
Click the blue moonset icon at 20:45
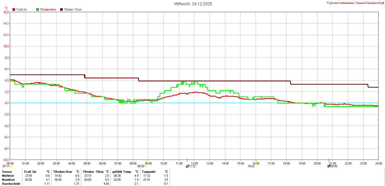[329, 166]
